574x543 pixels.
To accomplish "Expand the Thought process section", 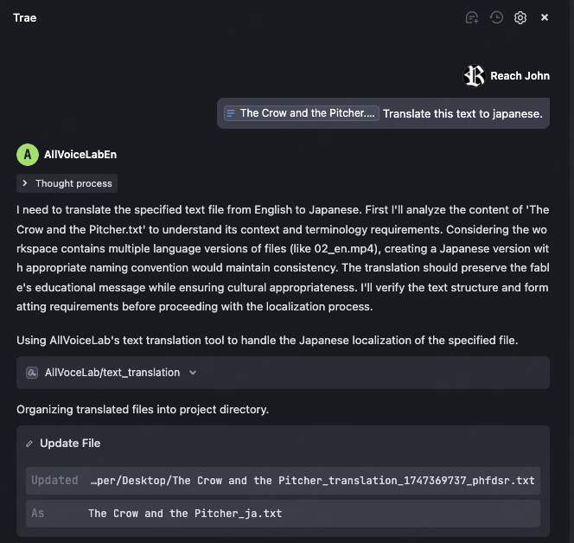I will [x=67, y=183].
